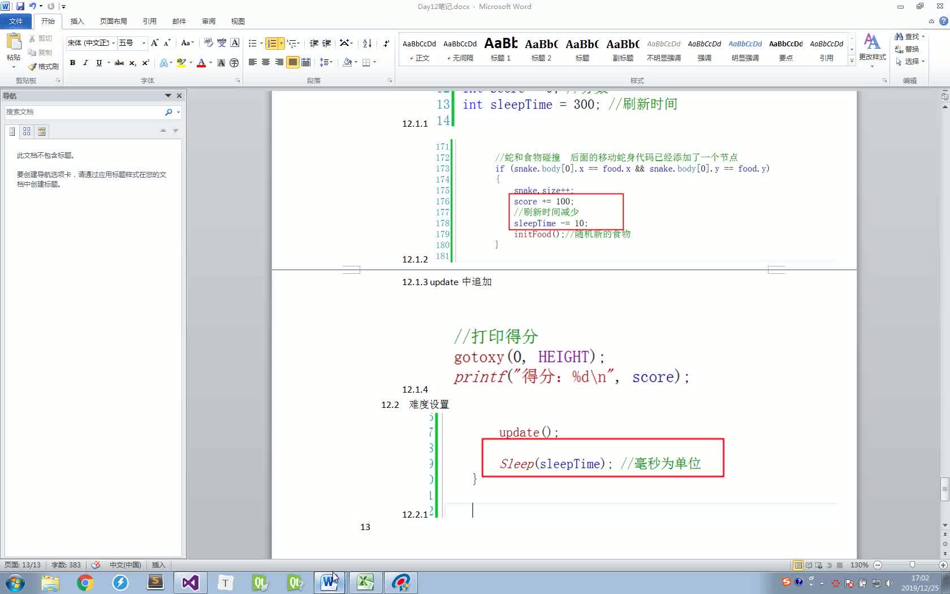Toggle bold formatting

72,63
